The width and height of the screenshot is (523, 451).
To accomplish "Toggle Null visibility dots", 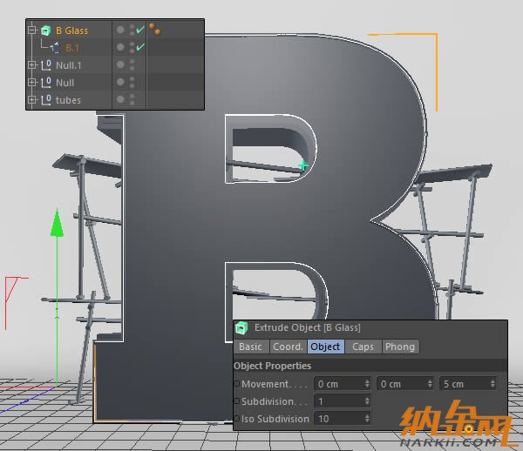I will [132, 82].
